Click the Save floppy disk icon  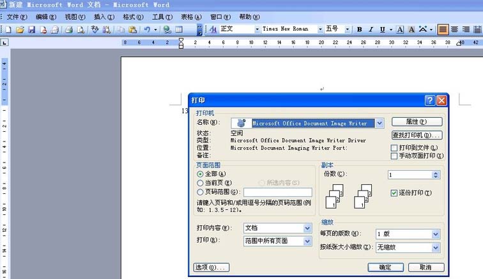(31, 29)
